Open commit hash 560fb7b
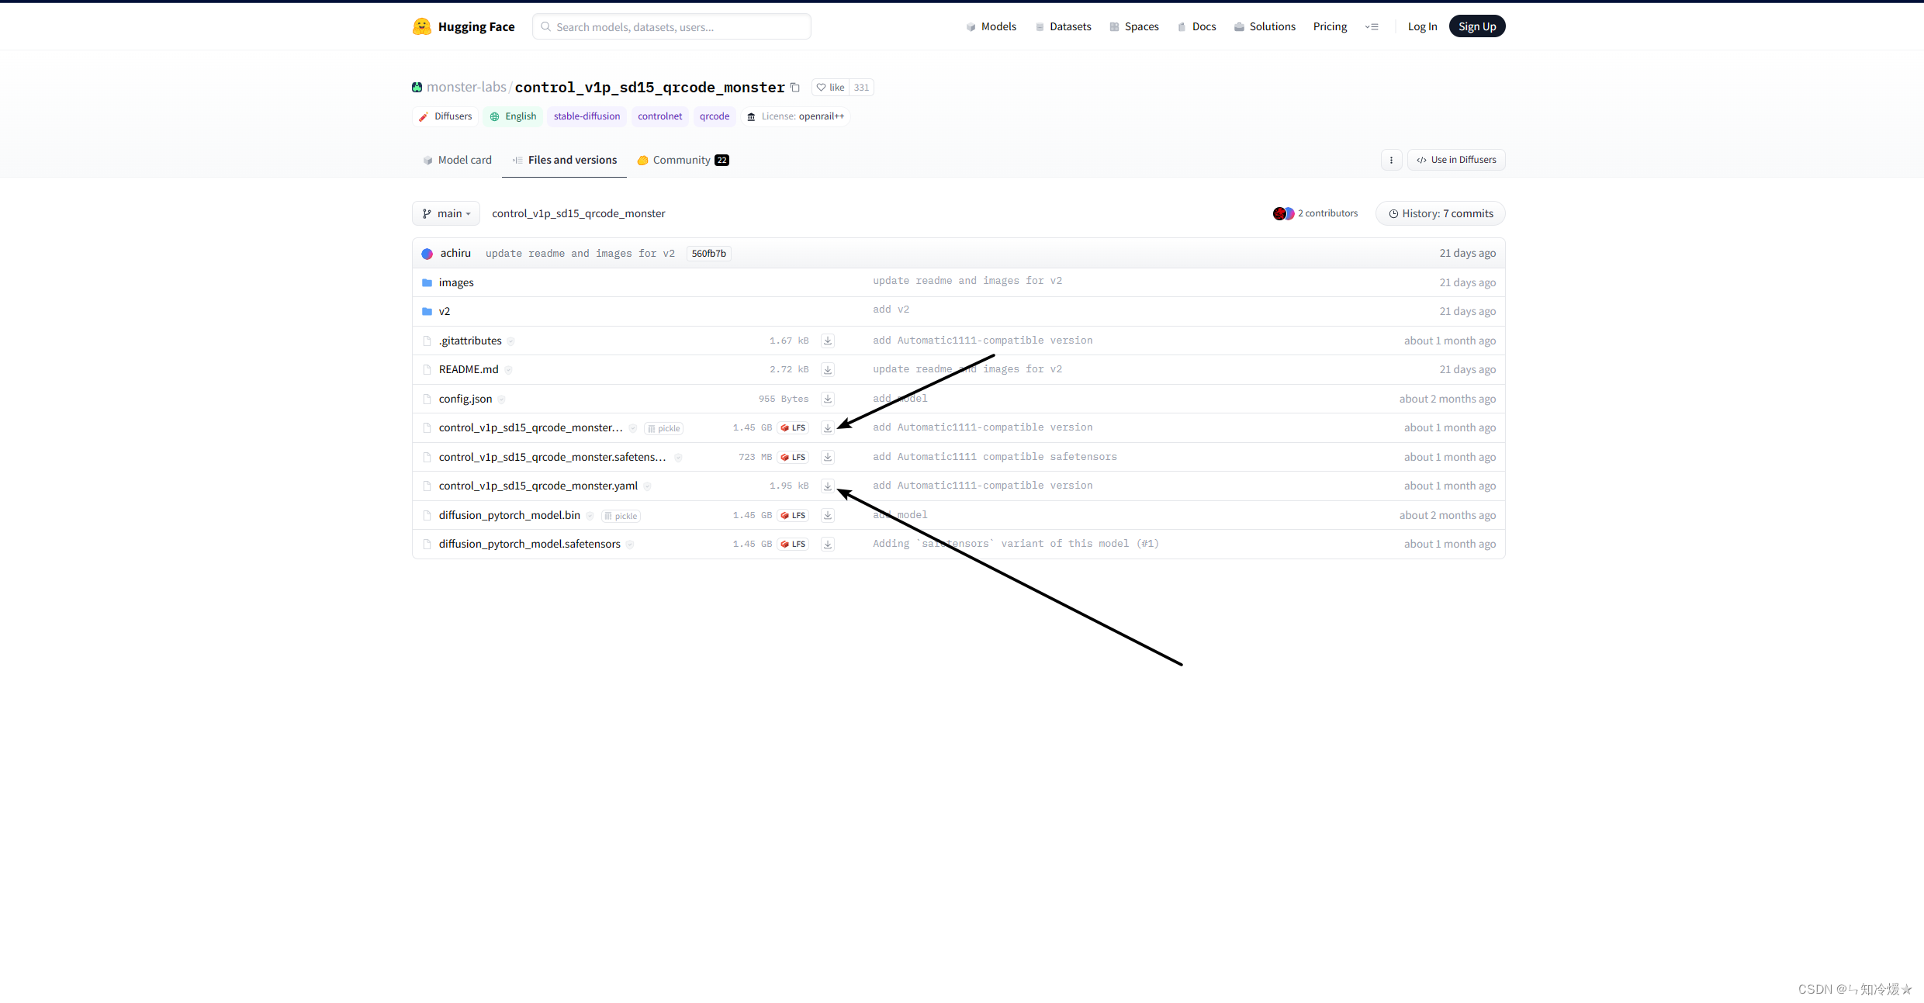Viewport: 1924px width, 1003px height. click(709, 254)
